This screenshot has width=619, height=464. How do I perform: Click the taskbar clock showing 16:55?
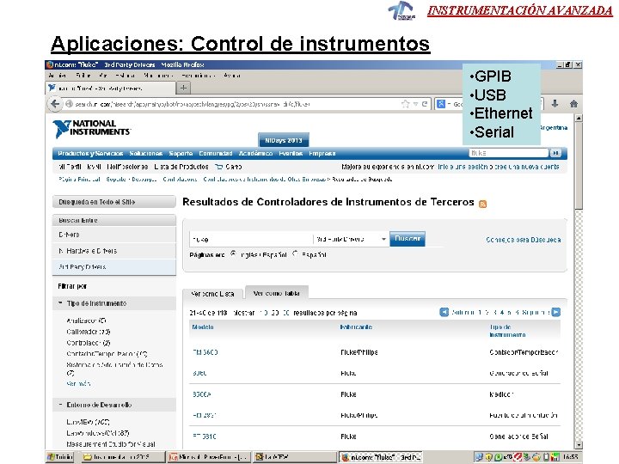pos(570,457)
